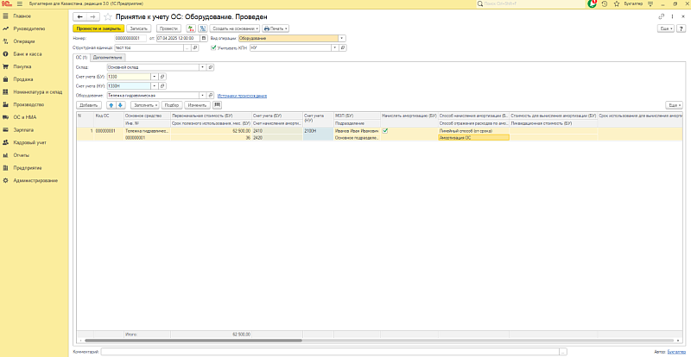Expand the Печать dropdown menu
This screenshot has height=357, width=691.
tap(276, 28)
